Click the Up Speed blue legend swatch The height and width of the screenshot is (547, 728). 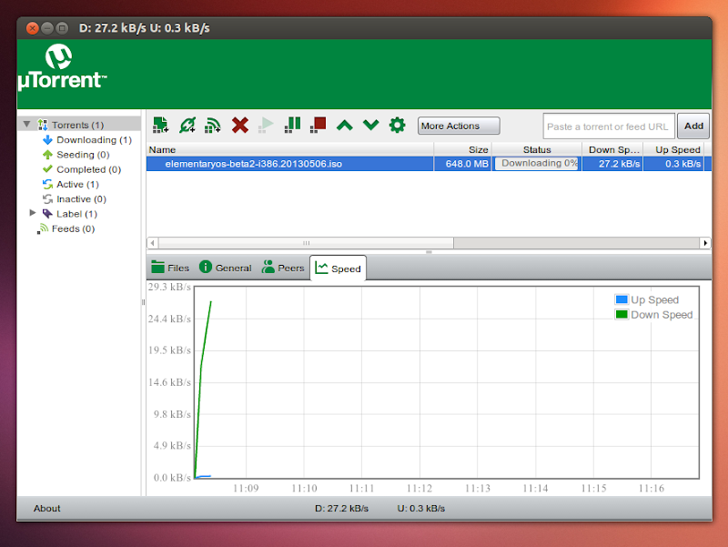point(622,299)
